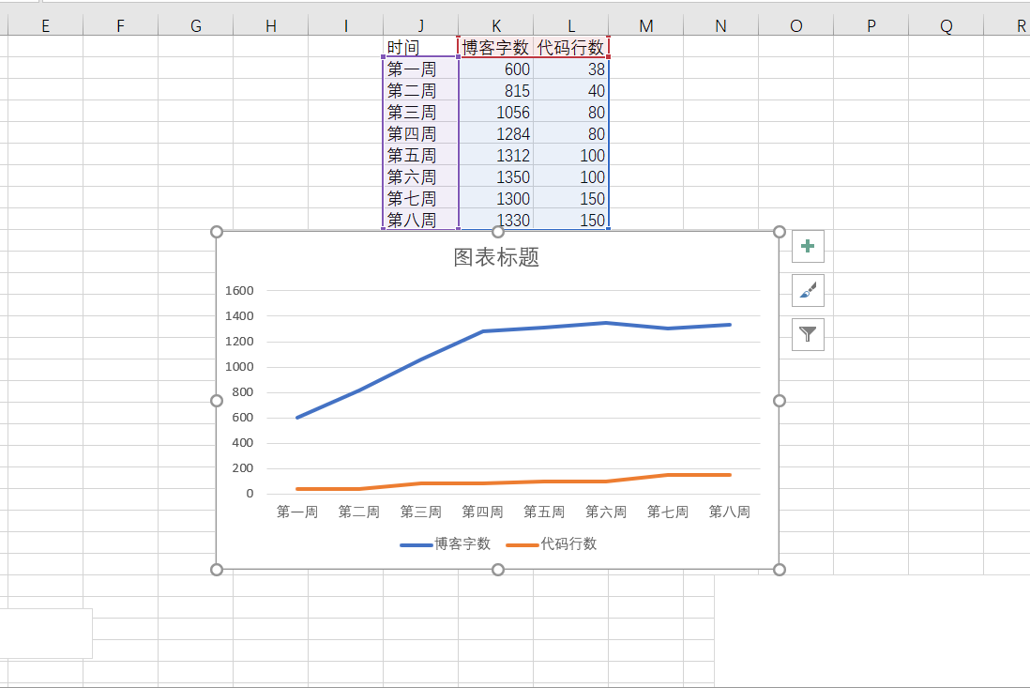Click the chart's left-middle resize handle
This screenshot has width=1030, height=688.
[216, 401]
